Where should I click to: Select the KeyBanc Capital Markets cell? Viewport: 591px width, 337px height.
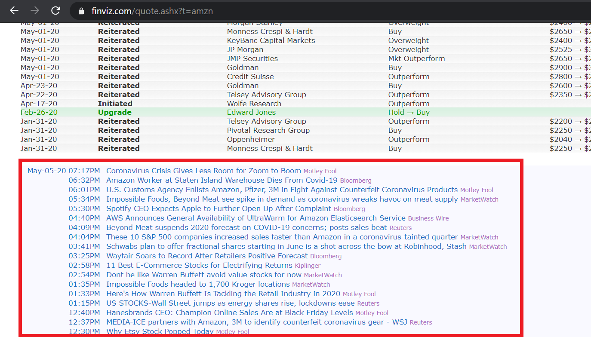point(271,40)
